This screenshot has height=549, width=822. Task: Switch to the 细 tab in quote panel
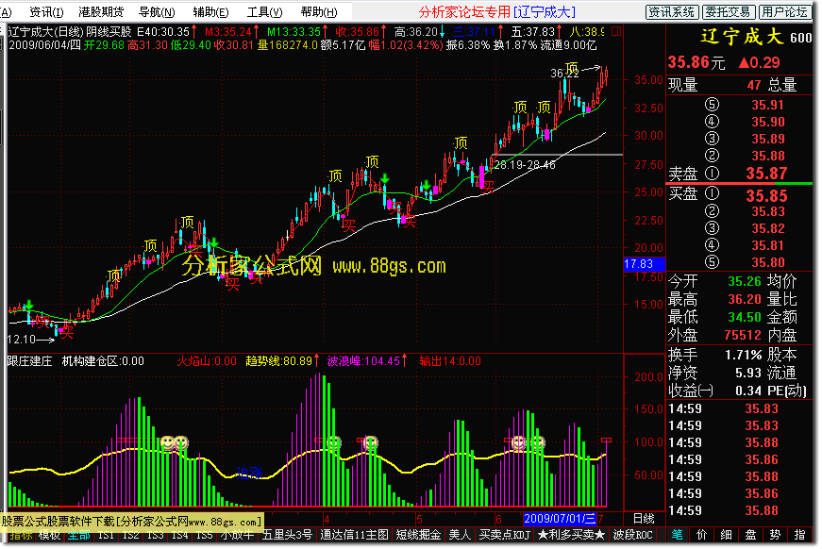[726, 535]
